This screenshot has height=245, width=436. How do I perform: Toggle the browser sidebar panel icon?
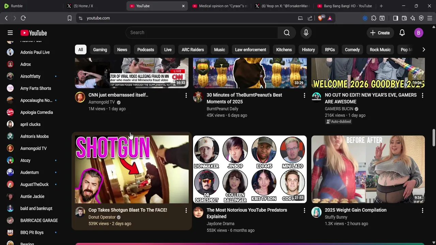click(x=395, y=18)
